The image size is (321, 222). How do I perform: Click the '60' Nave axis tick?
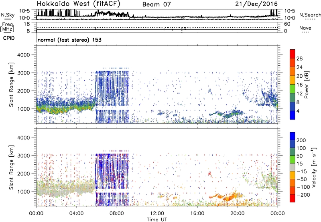tap(287, 24)
